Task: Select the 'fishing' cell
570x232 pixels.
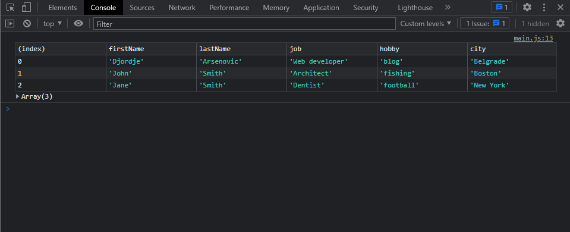Action: tap(422, 73)
